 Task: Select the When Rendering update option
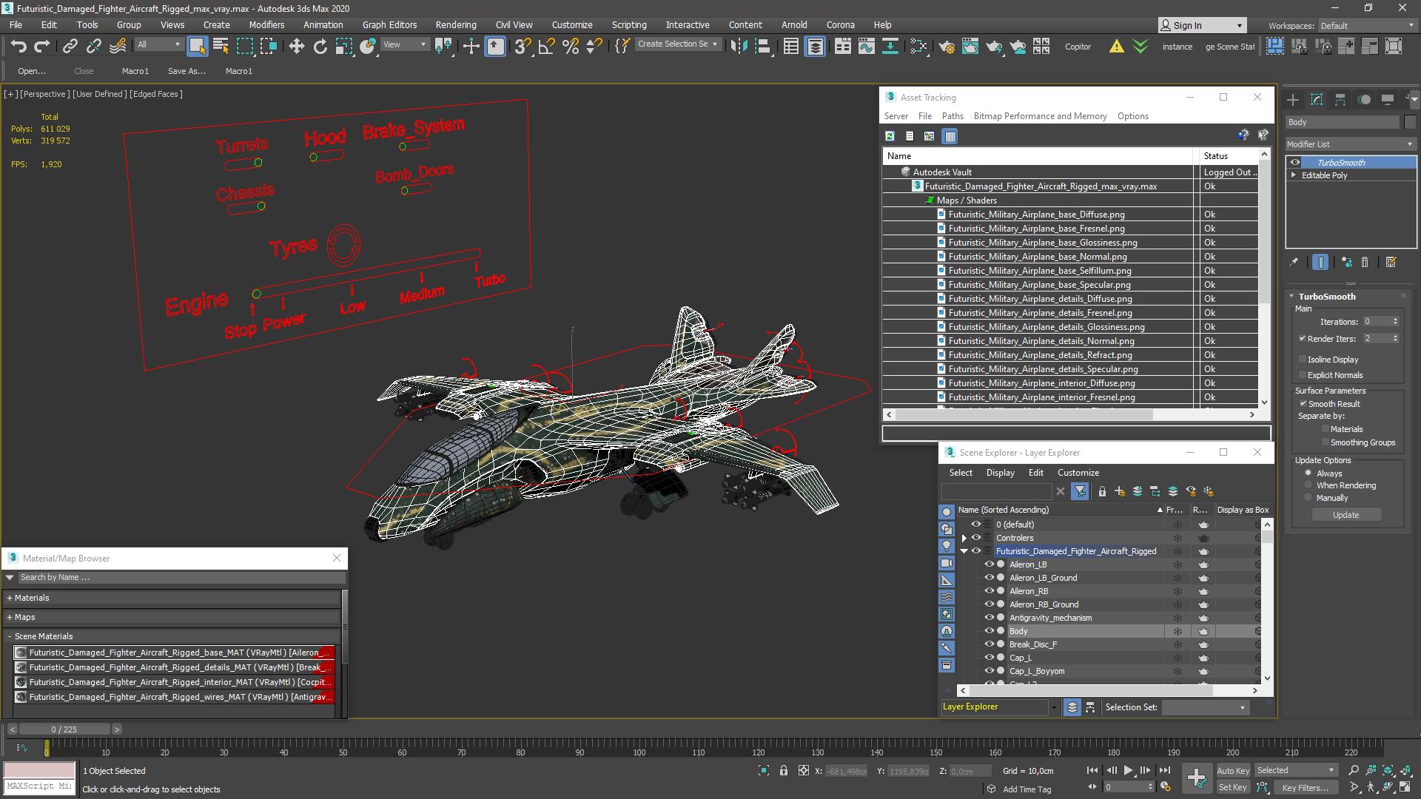tap(1309, 485)
